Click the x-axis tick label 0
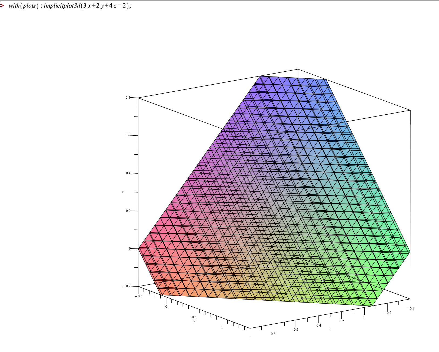Image resolution: width=439 pixels, height=352 pixels. tap(364, 317)
